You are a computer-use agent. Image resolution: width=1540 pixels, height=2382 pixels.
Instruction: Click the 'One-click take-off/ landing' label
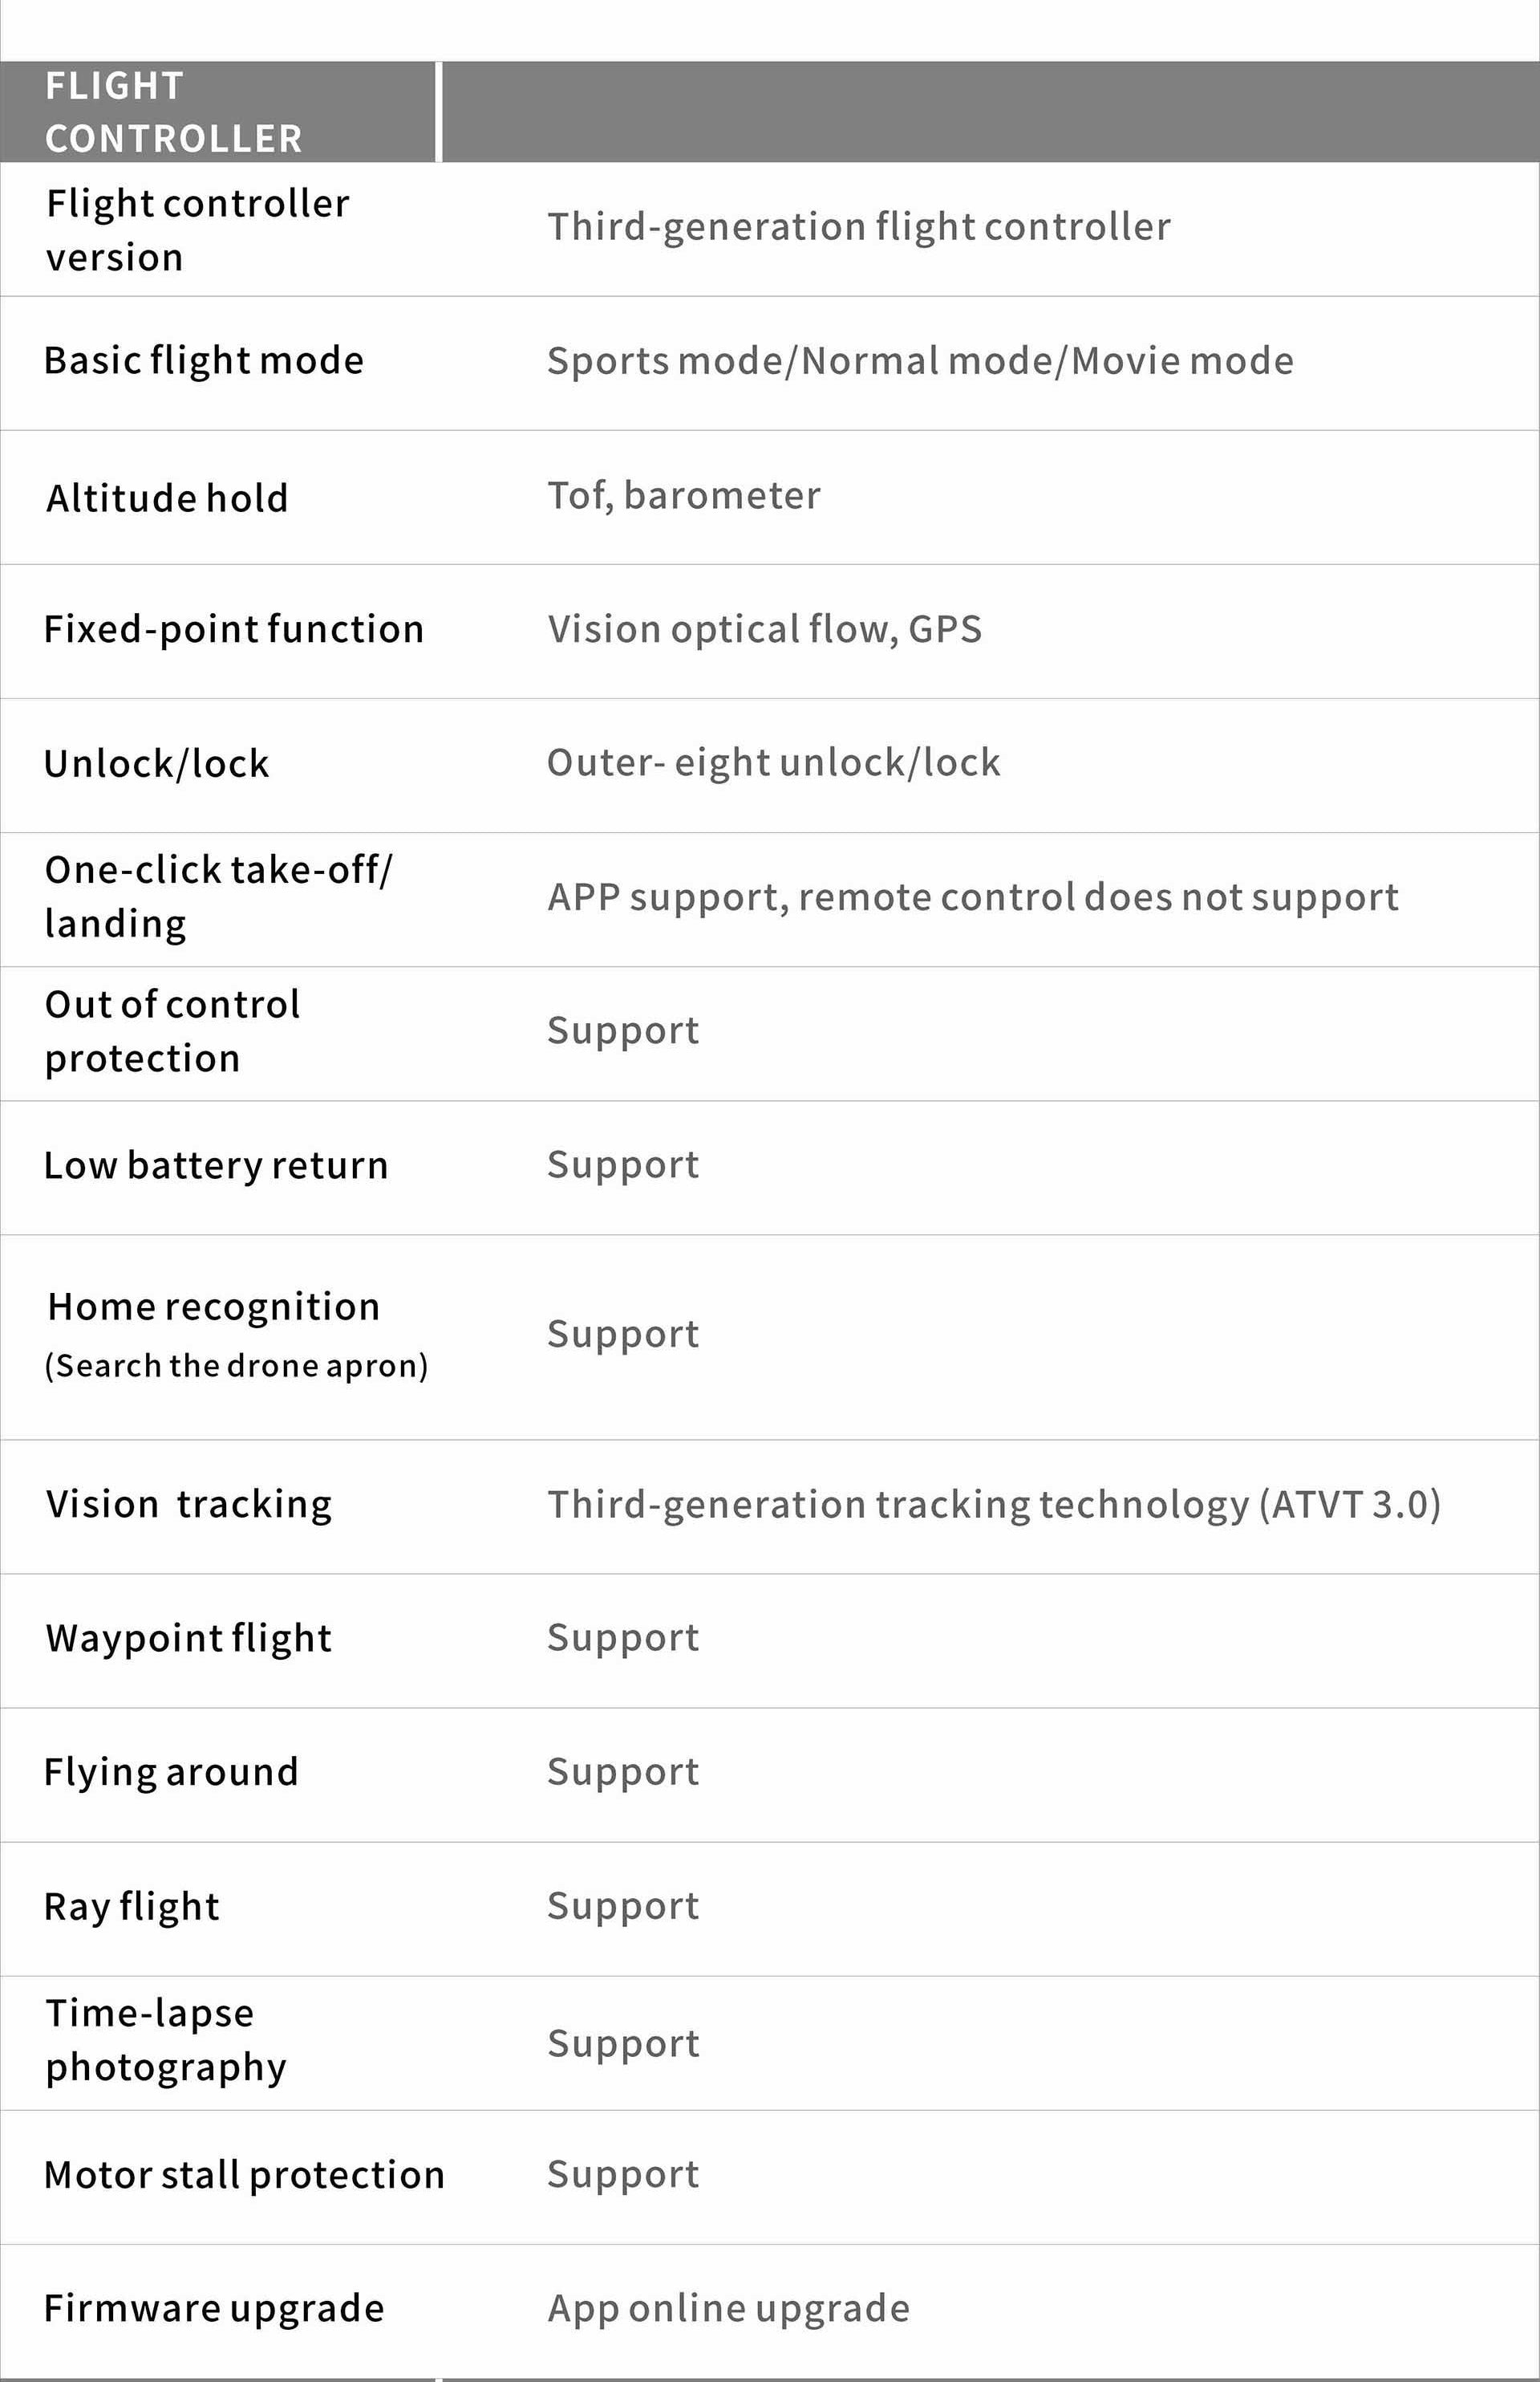click(x=219, y=896)
